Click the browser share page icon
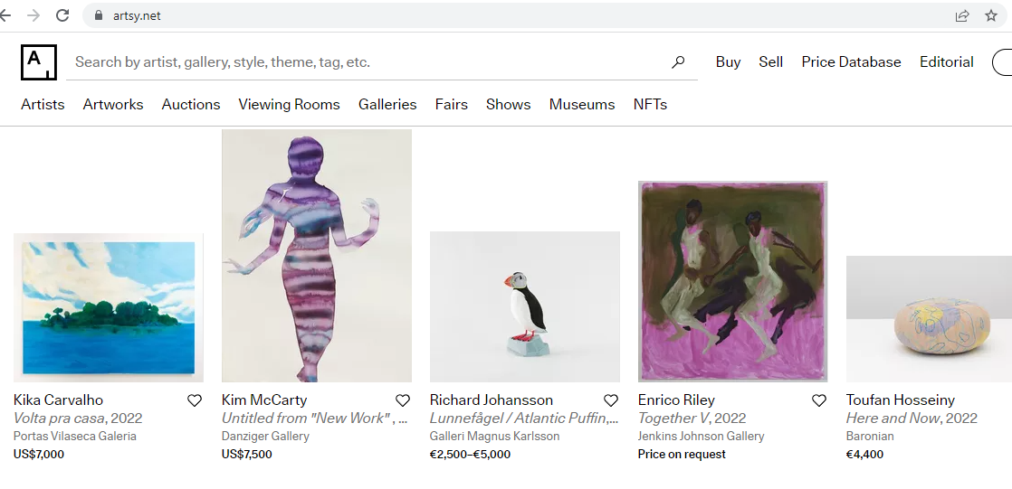This screenshot has height=489, width=1012. [962, 15]
